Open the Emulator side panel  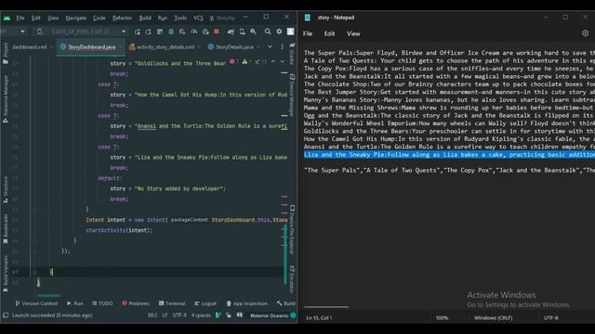(292, 279)
